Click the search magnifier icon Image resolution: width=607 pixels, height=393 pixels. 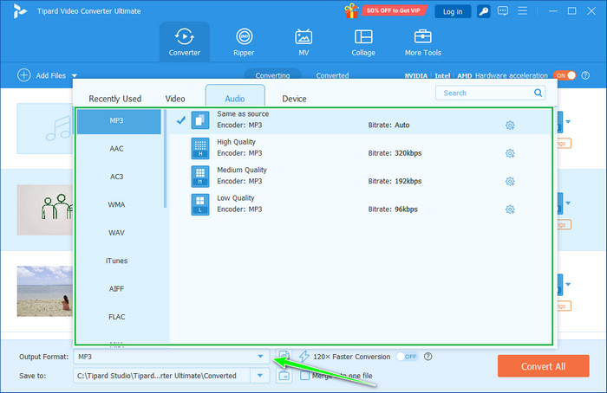(x=538, y=93)
